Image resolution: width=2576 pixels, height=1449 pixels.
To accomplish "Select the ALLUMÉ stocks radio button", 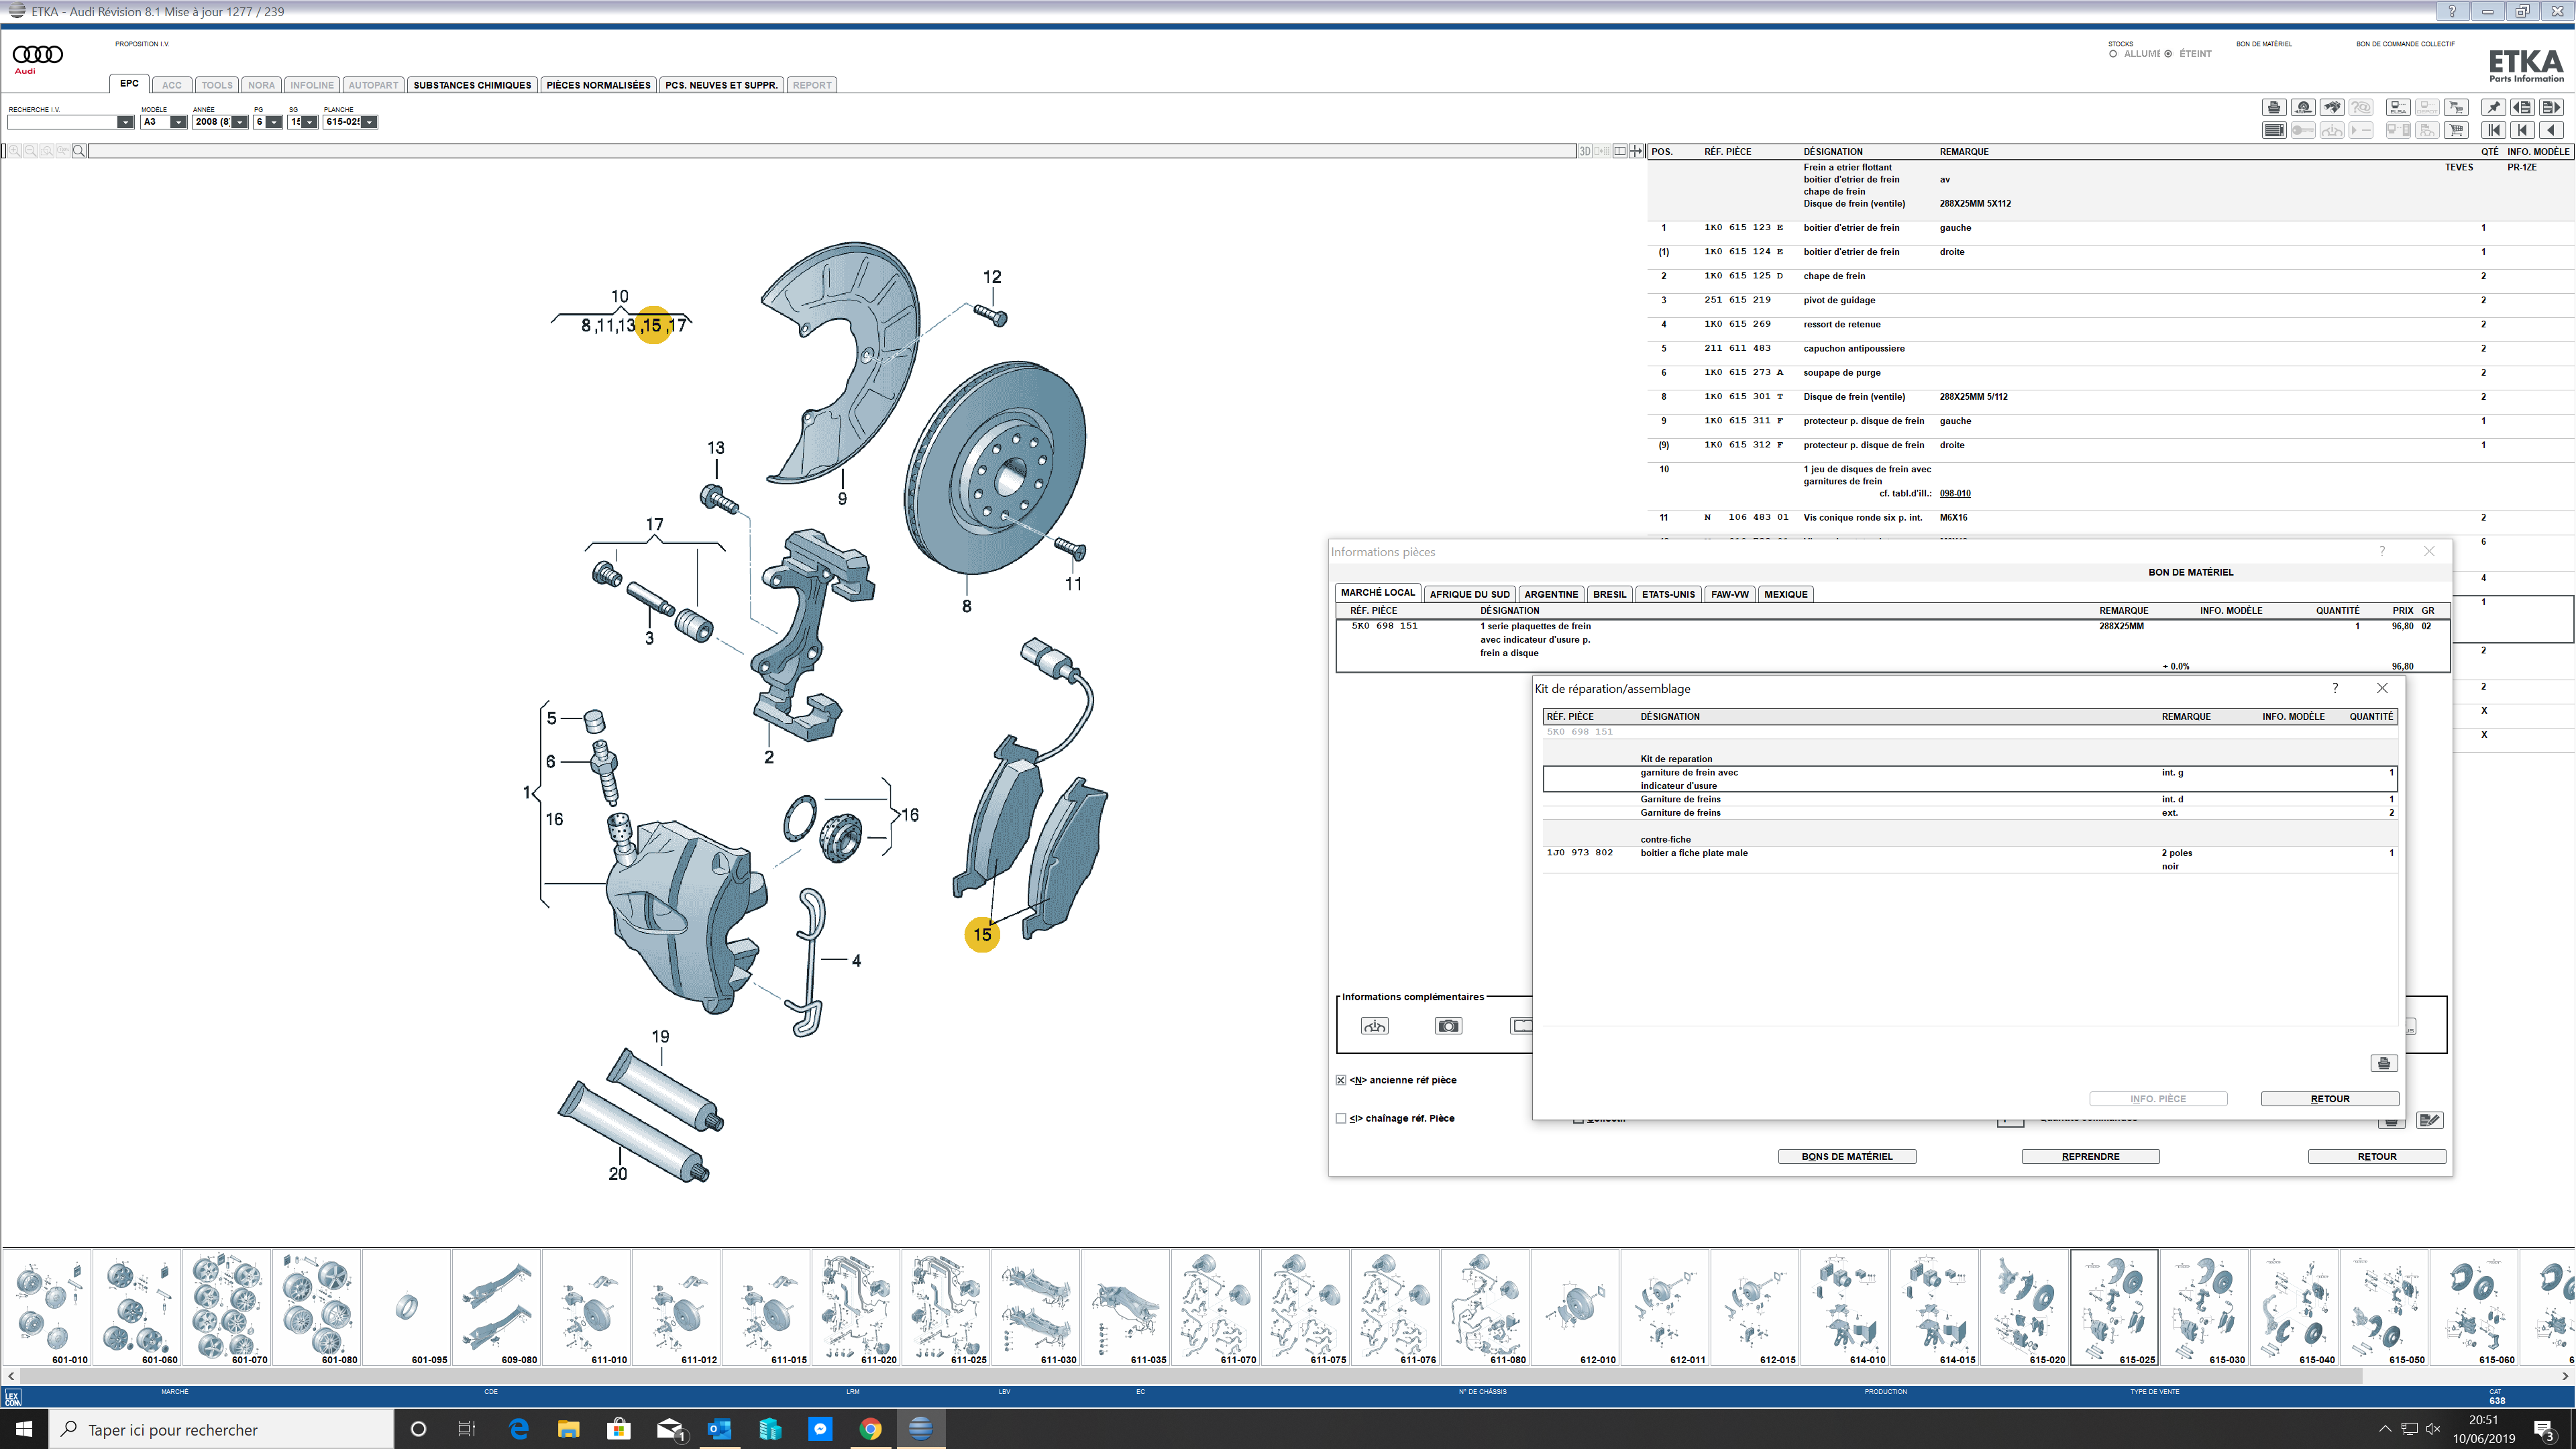I will pyautogui.click(x=2113, y=54).
